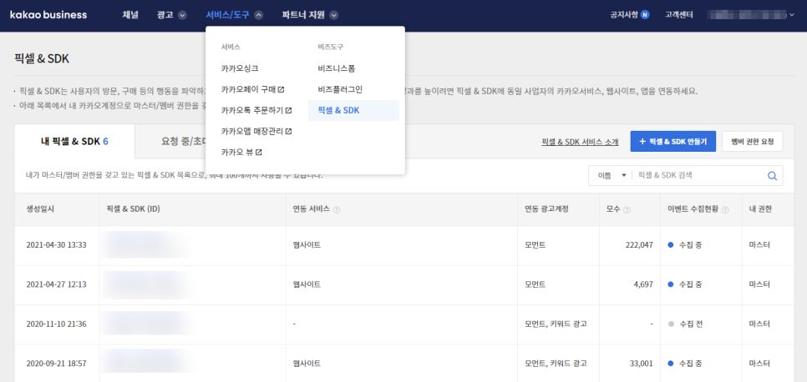Click 수집 중 status in 2021-04-30 row
Screen dimensions: 807x382
coord(685,245)
